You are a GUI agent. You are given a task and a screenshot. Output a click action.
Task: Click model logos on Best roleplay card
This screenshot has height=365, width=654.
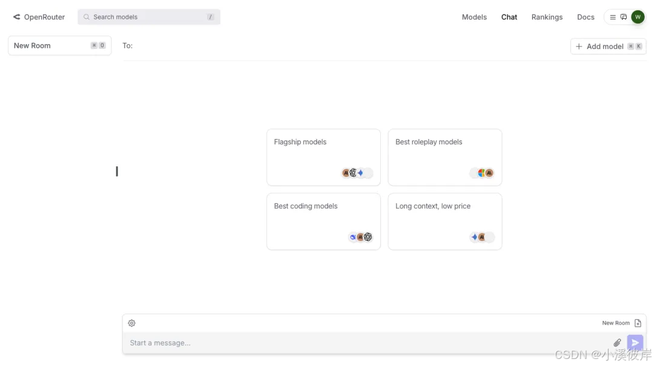pos(482,173)
